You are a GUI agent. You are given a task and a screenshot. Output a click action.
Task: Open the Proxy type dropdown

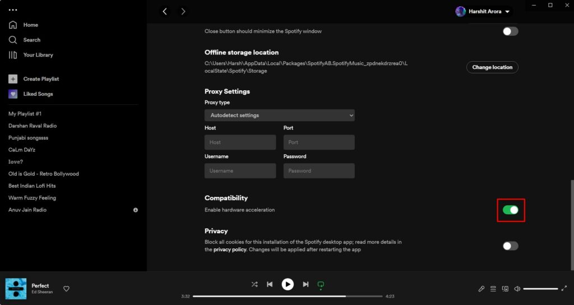coord(279,115)
